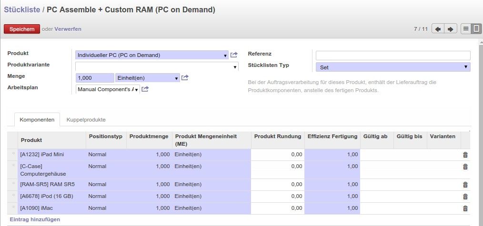
Task: Open external link icon beside Arbeitsplan field
Action: click(x=145, y=89)
